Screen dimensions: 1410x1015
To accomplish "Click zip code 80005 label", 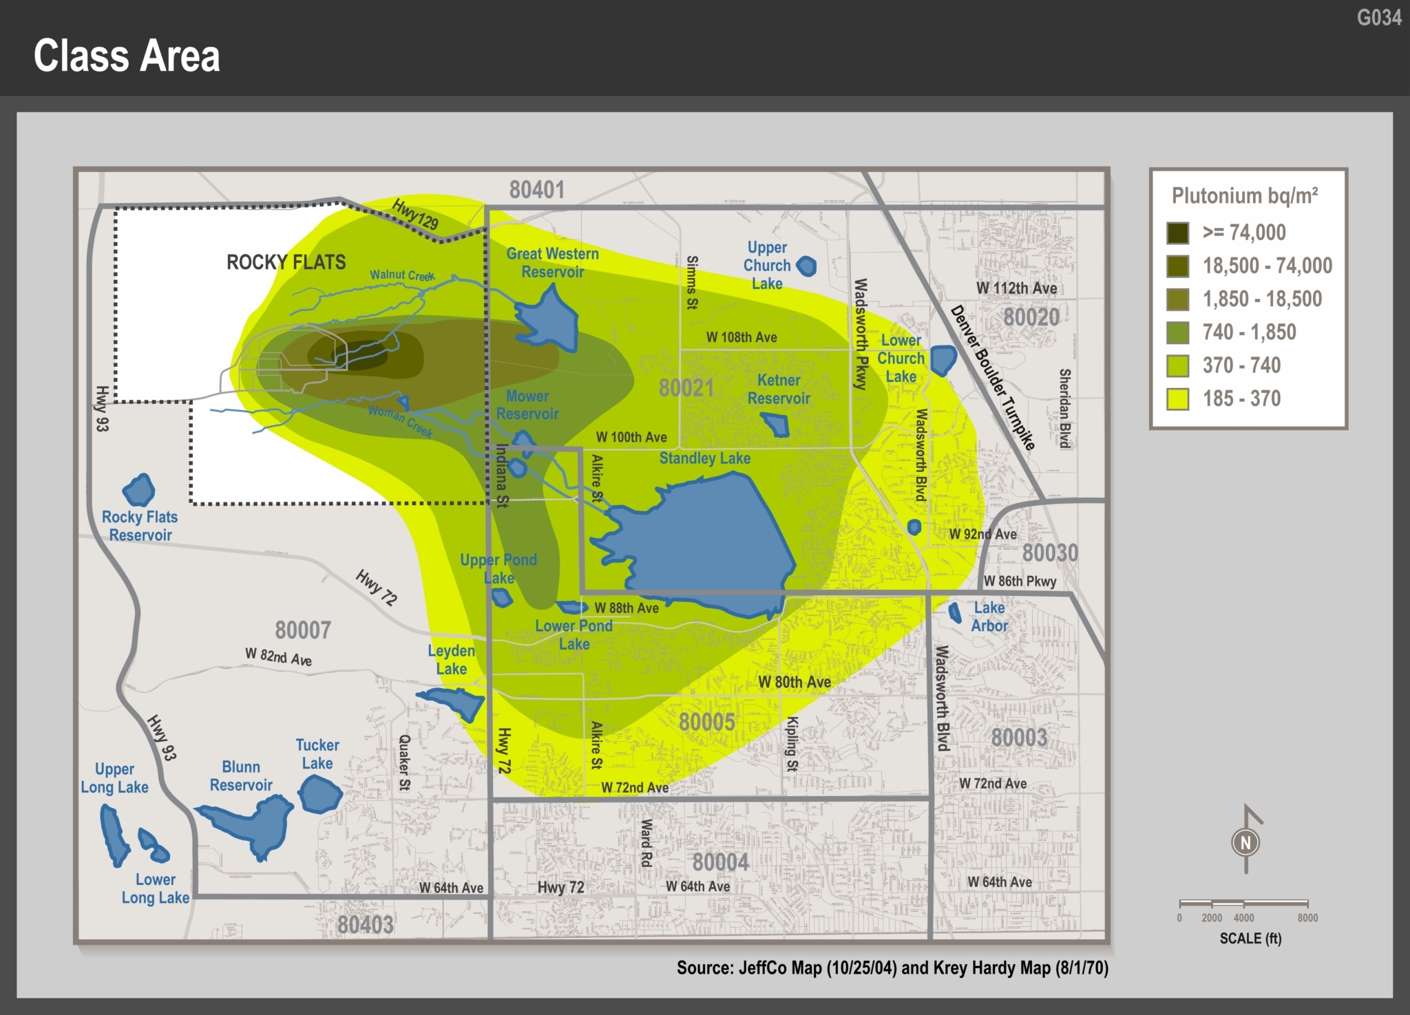I will [707, 722].
